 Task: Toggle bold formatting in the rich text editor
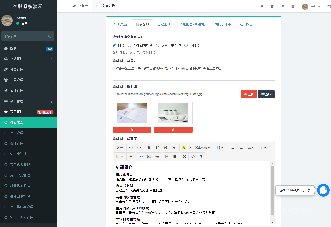point(149,147)
